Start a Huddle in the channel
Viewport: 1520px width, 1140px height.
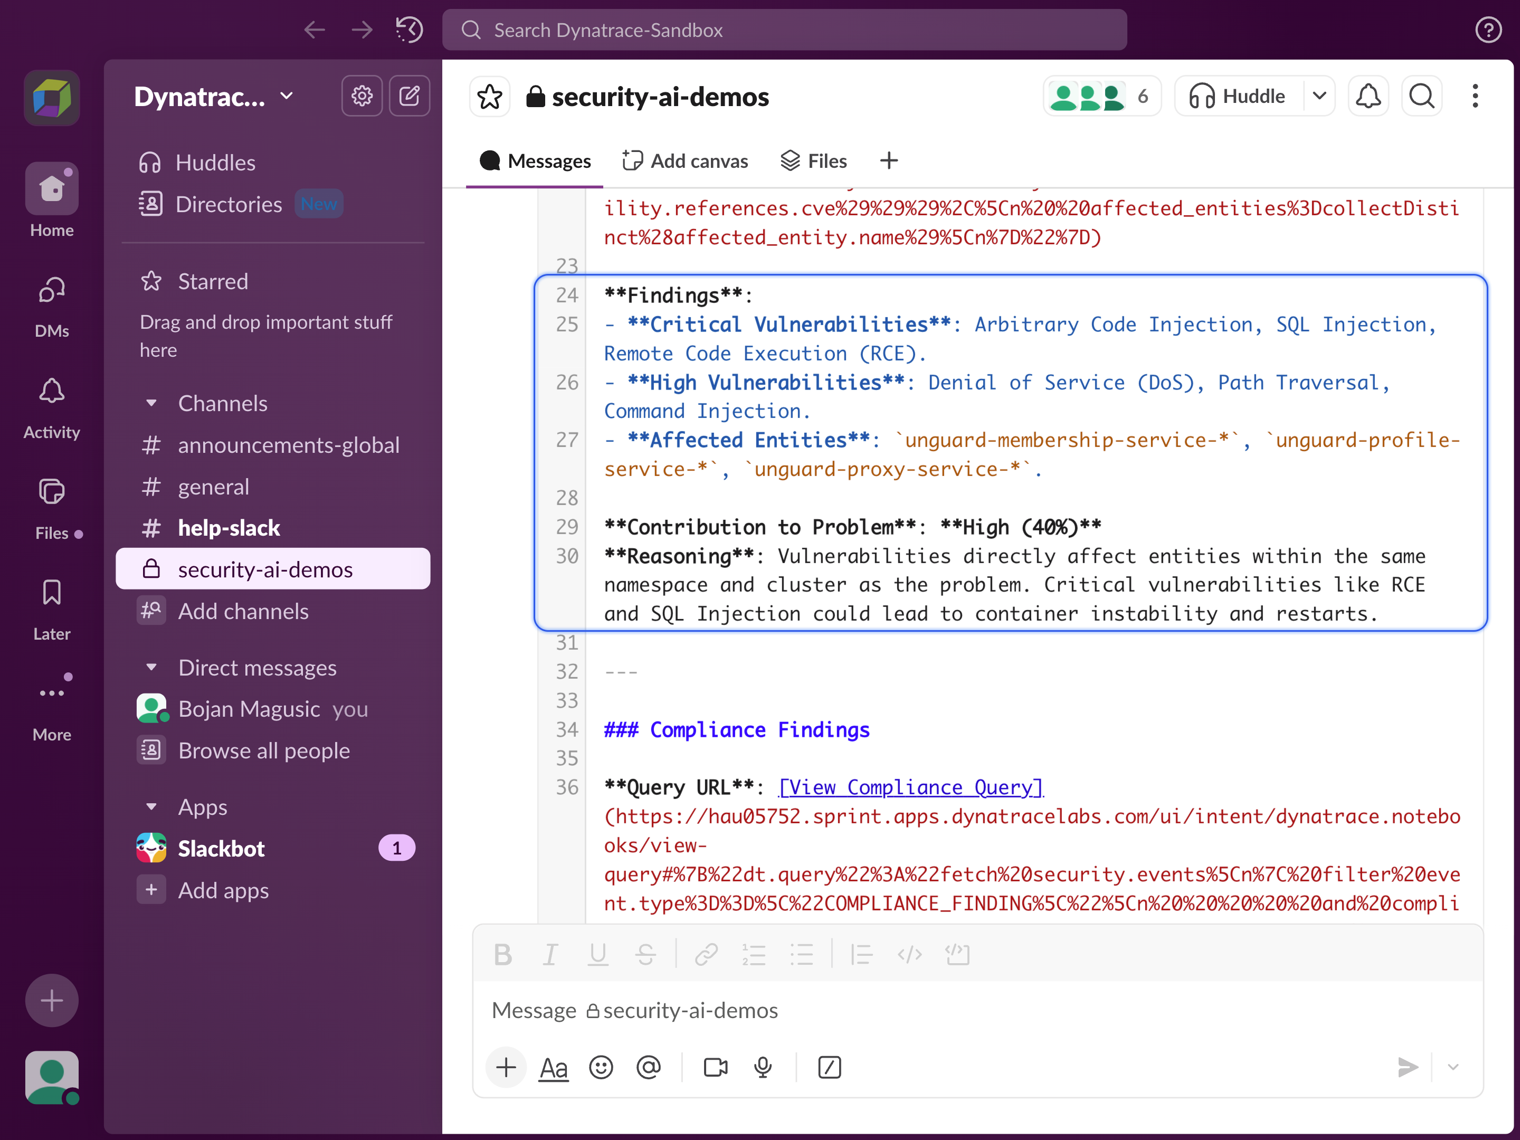tap(1238, 96)
